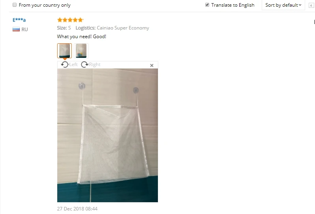Click the cut-off icon at right edge

click(314, 22)
